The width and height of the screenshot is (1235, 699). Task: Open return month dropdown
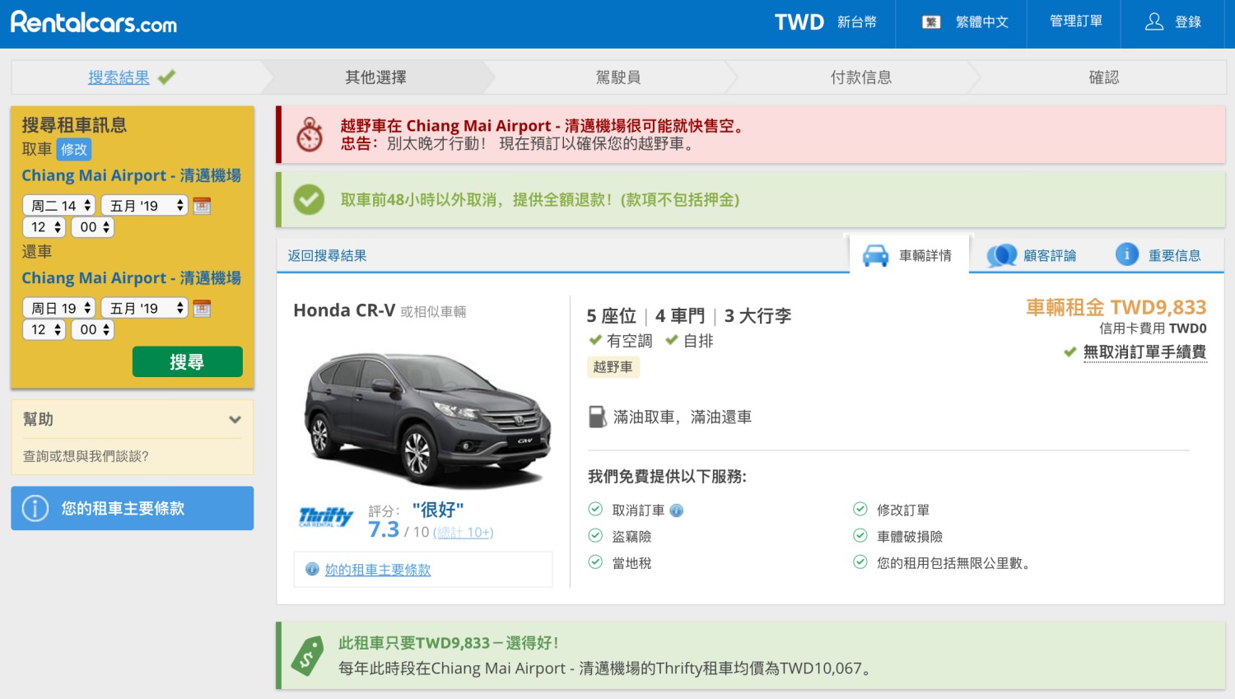pyautogui.click(x=145, y=308)
